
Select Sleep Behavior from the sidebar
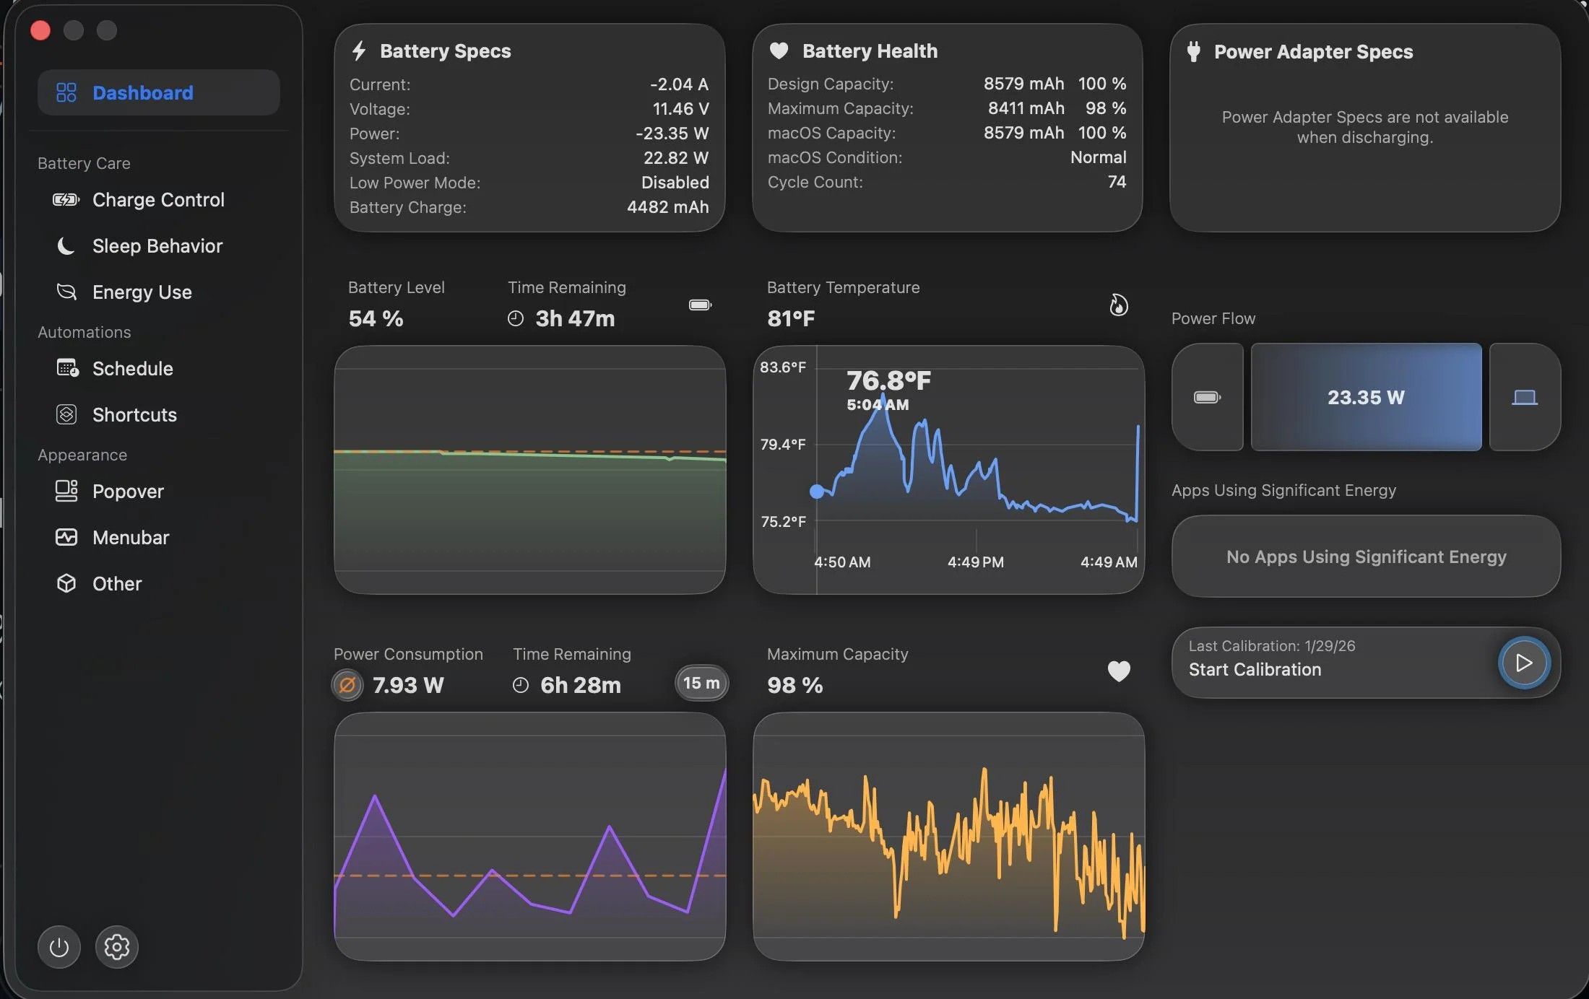158,245
